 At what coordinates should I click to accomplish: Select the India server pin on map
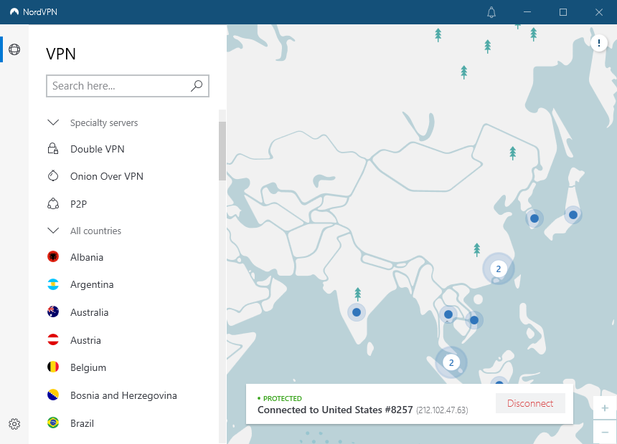coord(357,312)
